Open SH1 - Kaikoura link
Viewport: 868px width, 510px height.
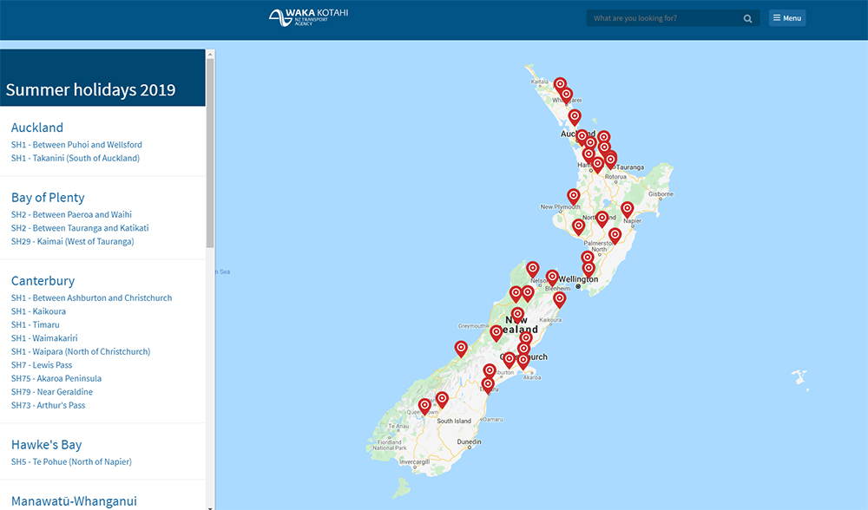tap(38, 311)
